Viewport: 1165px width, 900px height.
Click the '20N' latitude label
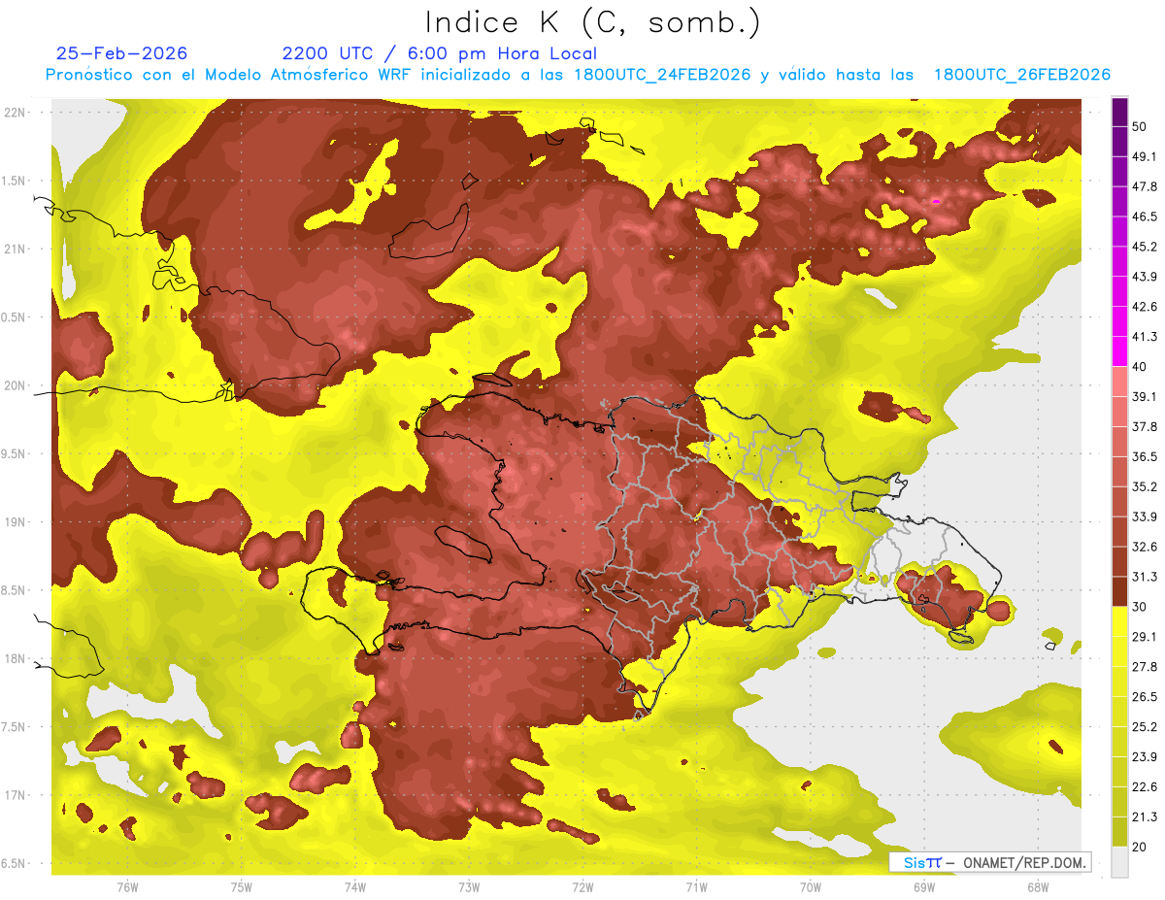point(17,385)
